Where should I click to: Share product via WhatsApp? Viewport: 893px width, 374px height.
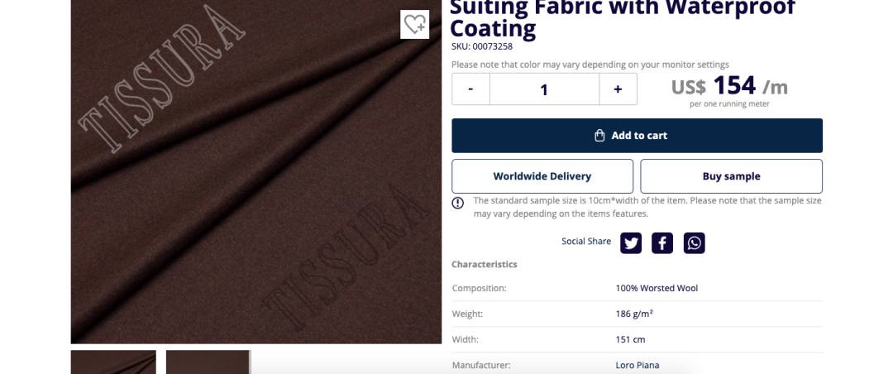(x=694, y=243)
